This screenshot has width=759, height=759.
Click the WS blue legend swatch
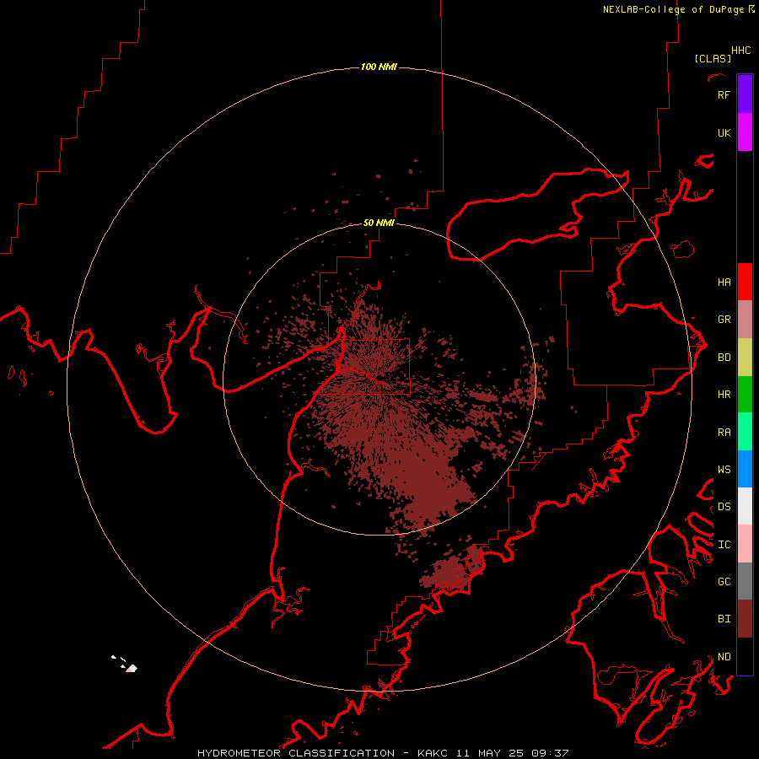(745, 469)
